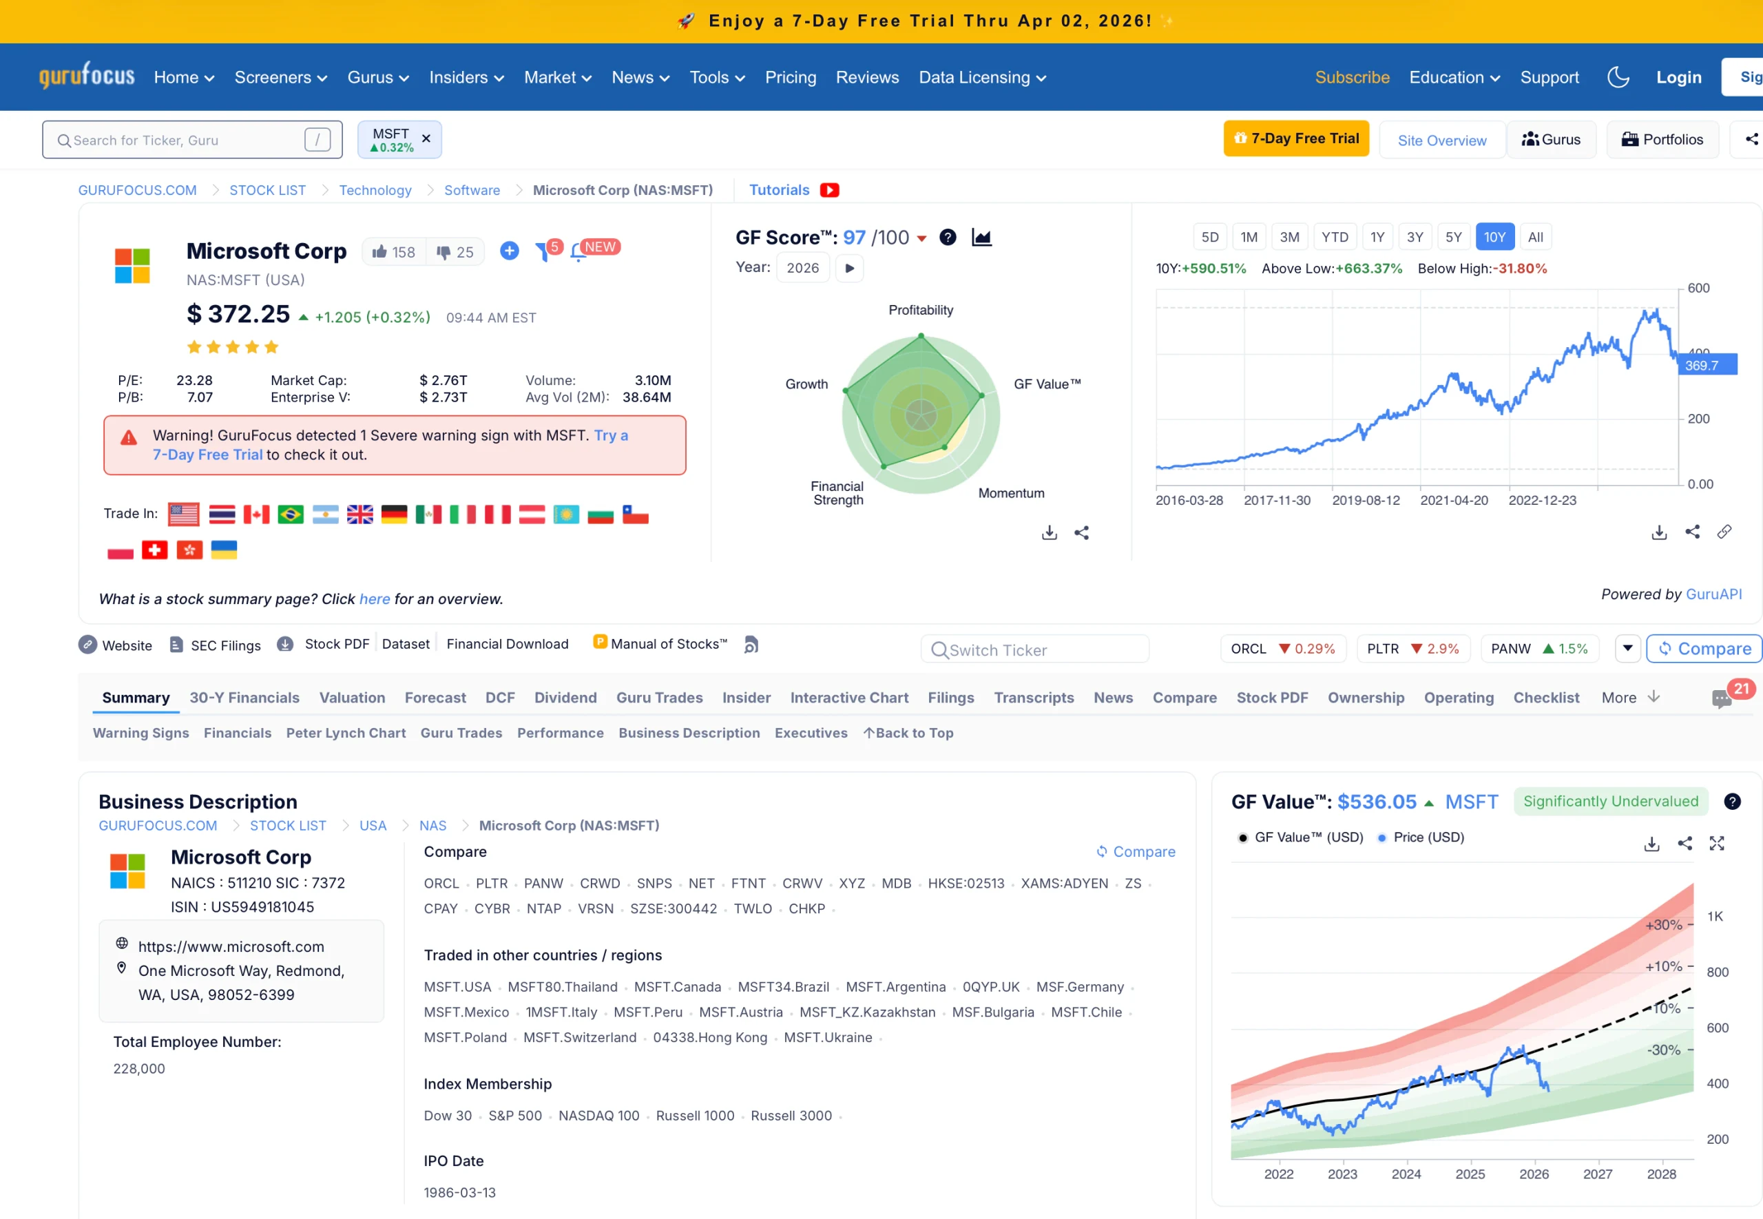Click the thumbs up vote icon
The image size is (1763, 1219).
(379, 251)
